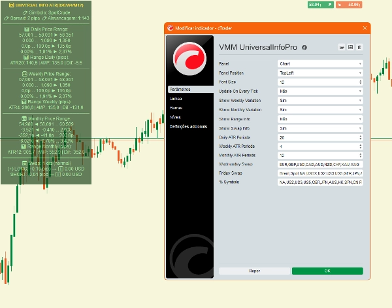Click the % Symbols input field
This screenshot has width=392, height=308.
click(x=320, y=182)
